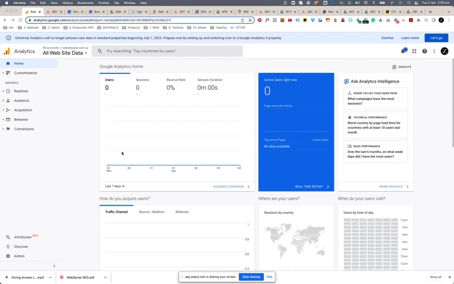Image resolution: width=454 pixels, height=284 pixels.
Task: Open All Web Site Data property dropdown
Action: coord(65,53)
